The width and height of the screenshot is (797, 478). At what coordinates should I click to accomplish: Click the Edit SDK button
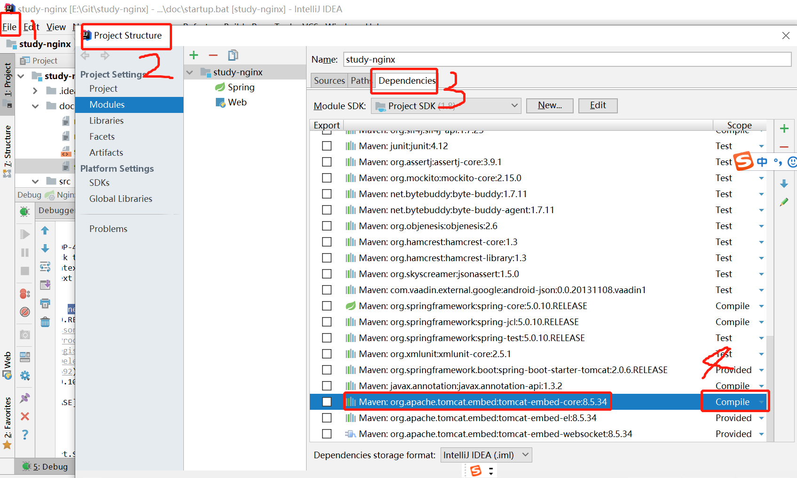point(598,105)
